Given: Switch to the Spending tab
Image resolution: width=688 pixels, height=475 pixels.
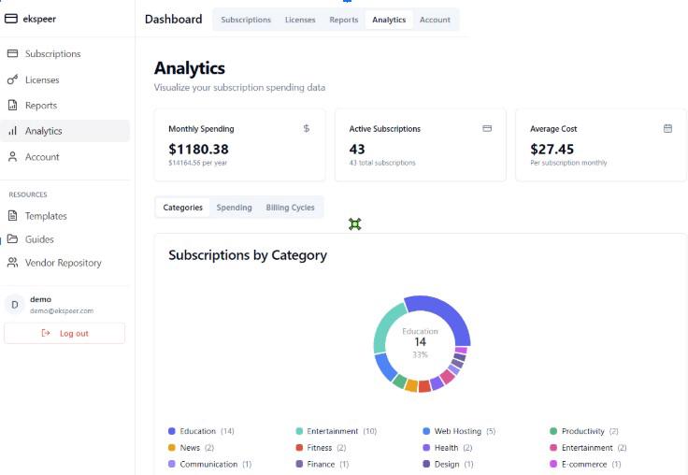Looking at the screenshot, I should (x=234, y=208).
